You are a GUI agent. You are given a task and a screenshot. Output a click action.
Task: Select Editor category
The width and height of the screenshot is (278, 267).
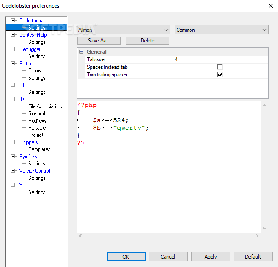click(26, 64)
